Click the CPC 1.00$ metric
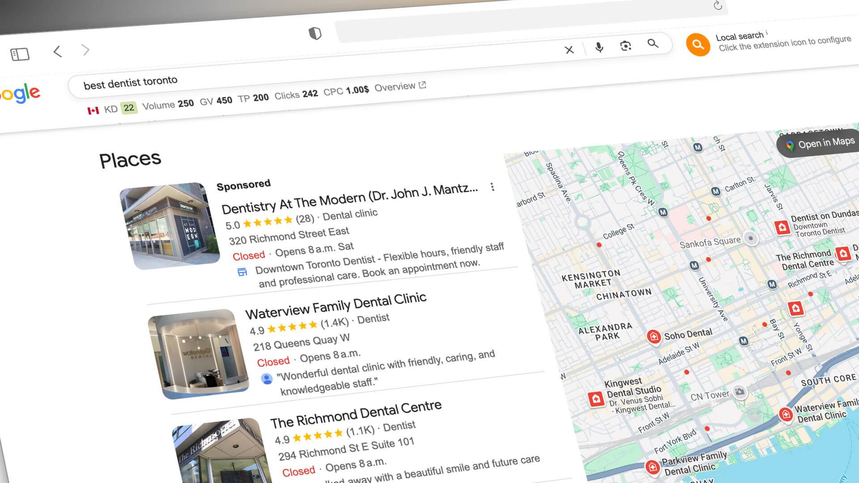Screen dimensions: 859x483 click(x=346, y=91)
